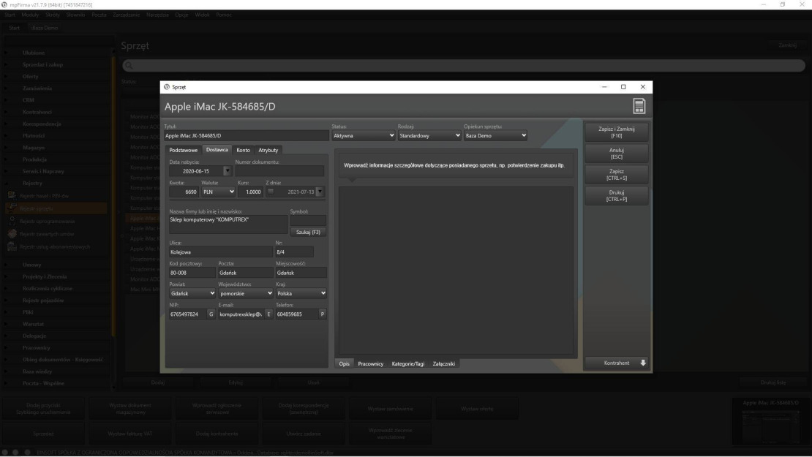Open the Waluta currency dropdown
Image resolution: width=812 pixels, height=457 pixels.
coord(218,192)
